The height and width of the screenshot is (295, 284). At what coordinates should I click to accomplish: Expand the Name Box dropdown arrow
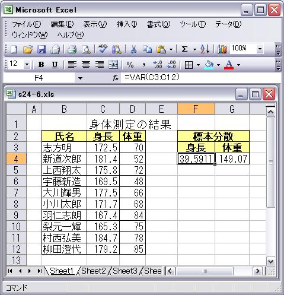pyautogui.click(x=80, y=78)
